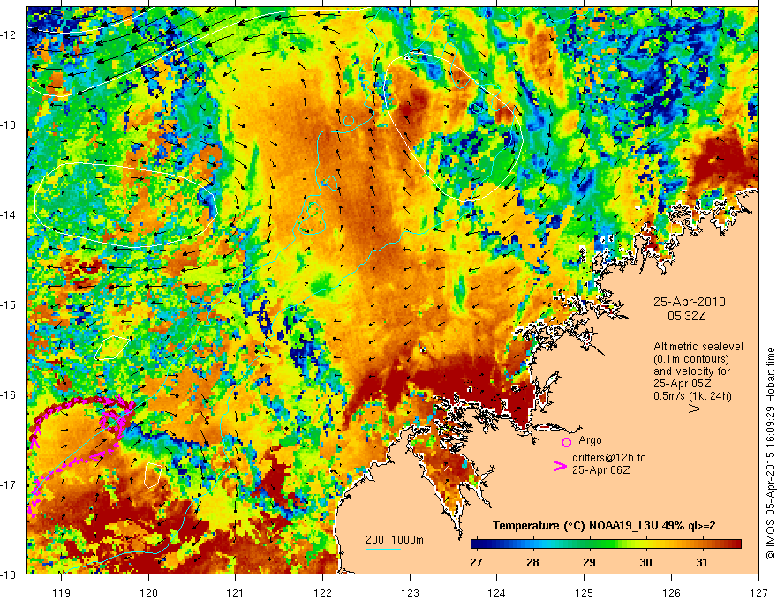The height and width of the screenshot is (600, 777).
Task: Click the colorbar tick label 29
Action: point(589,562)
